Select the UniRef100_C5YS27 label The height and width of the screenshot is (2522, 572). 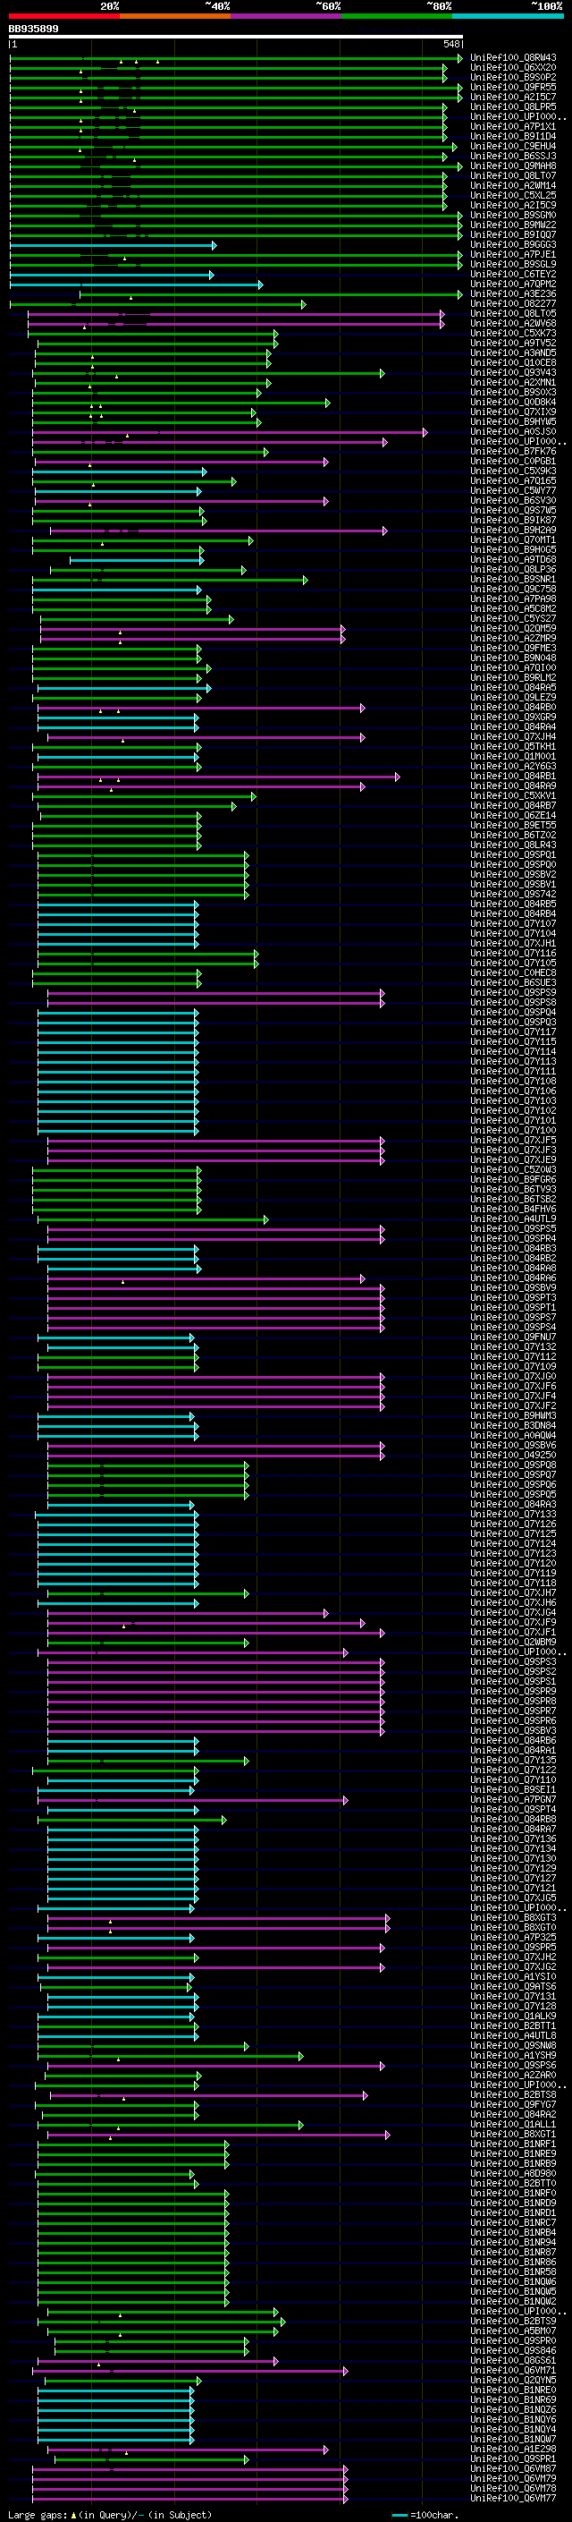tap(513, 619)
